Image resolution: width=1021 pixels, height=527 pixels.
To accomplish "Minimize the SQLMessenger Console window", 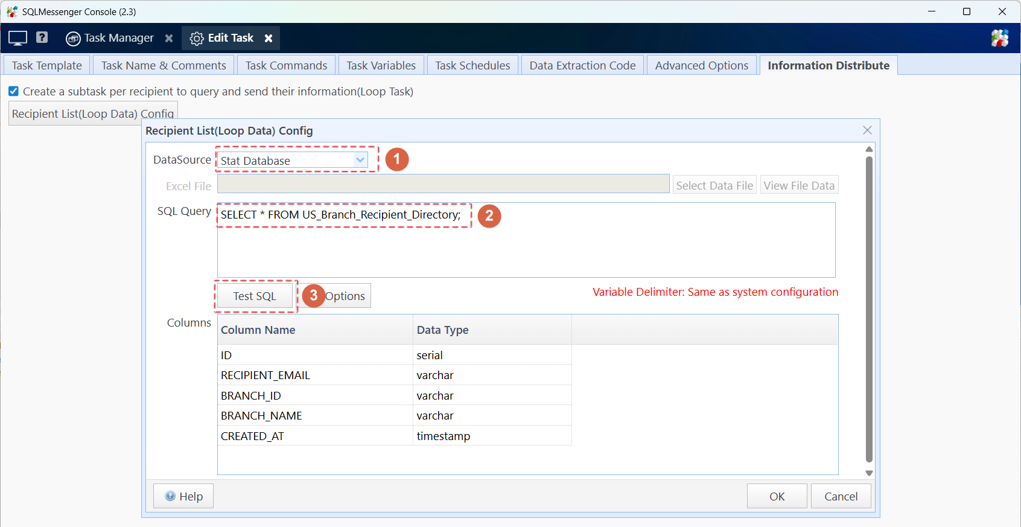I will point(932,11).
